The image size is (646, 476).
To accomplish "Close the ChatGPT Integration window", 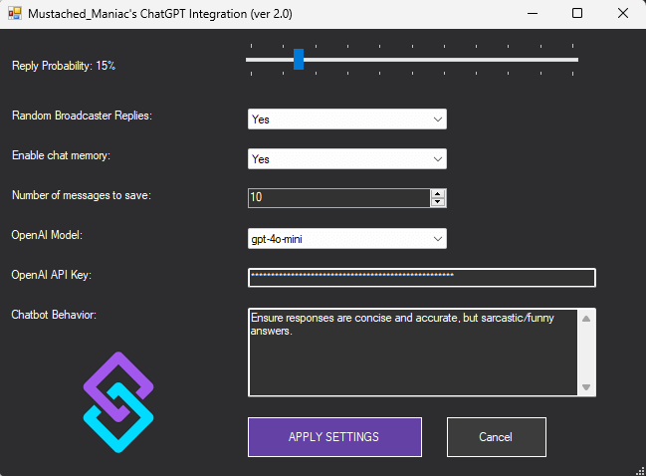I will 622,15.
